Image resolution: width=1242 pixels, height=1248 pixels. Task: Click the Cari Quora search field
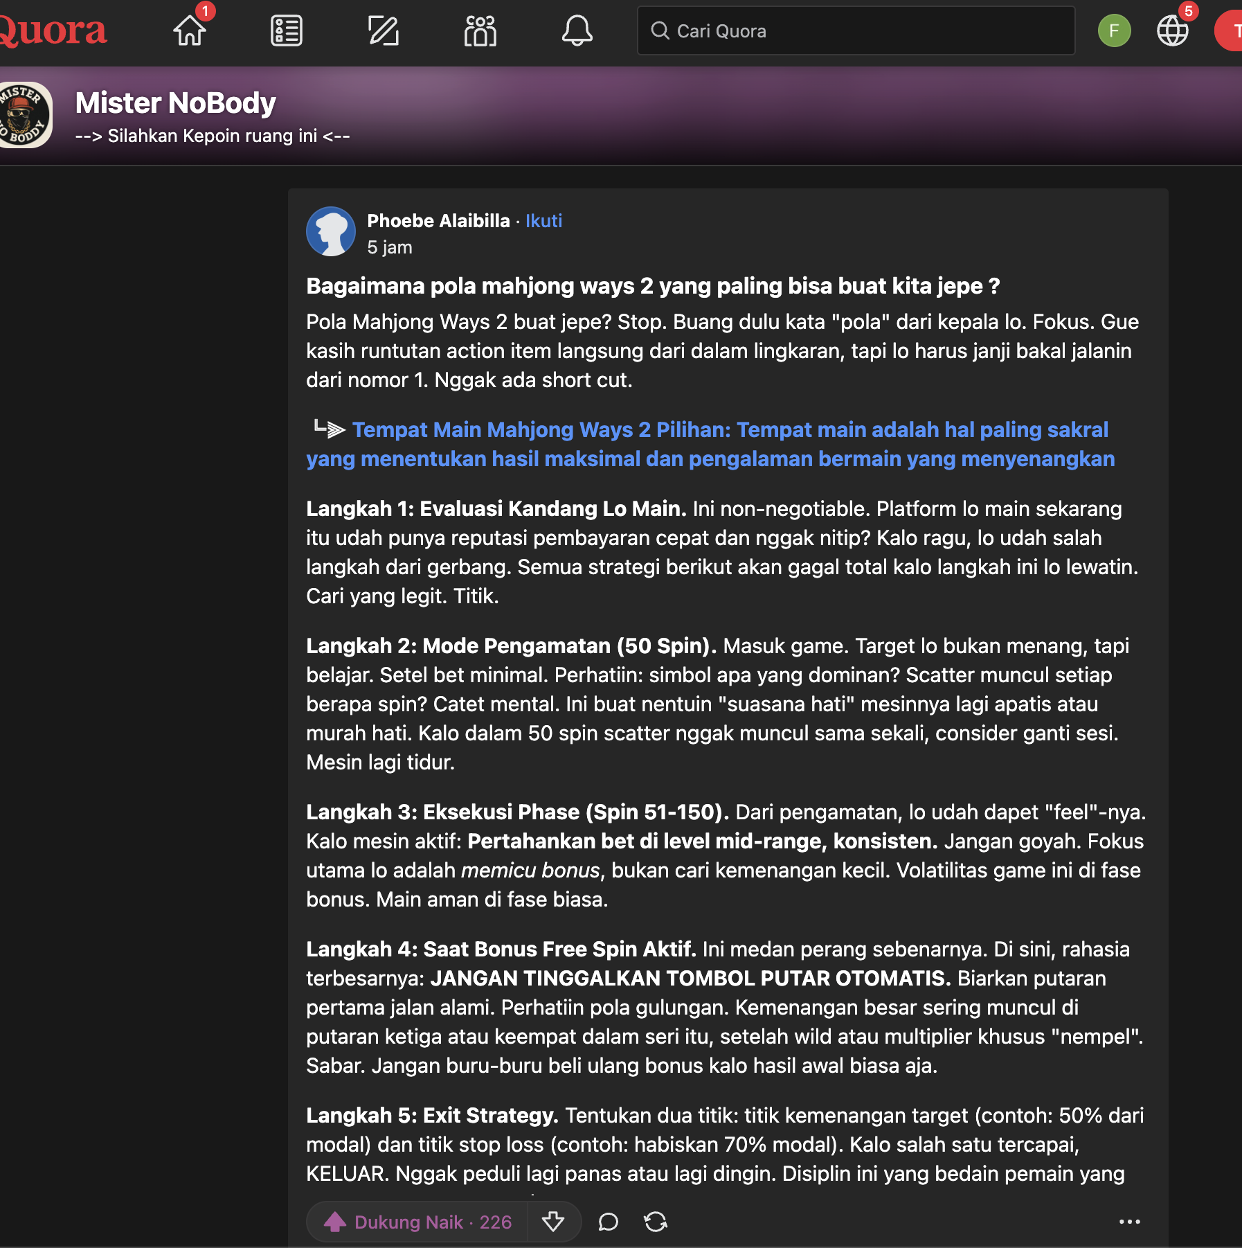(856, 30)
